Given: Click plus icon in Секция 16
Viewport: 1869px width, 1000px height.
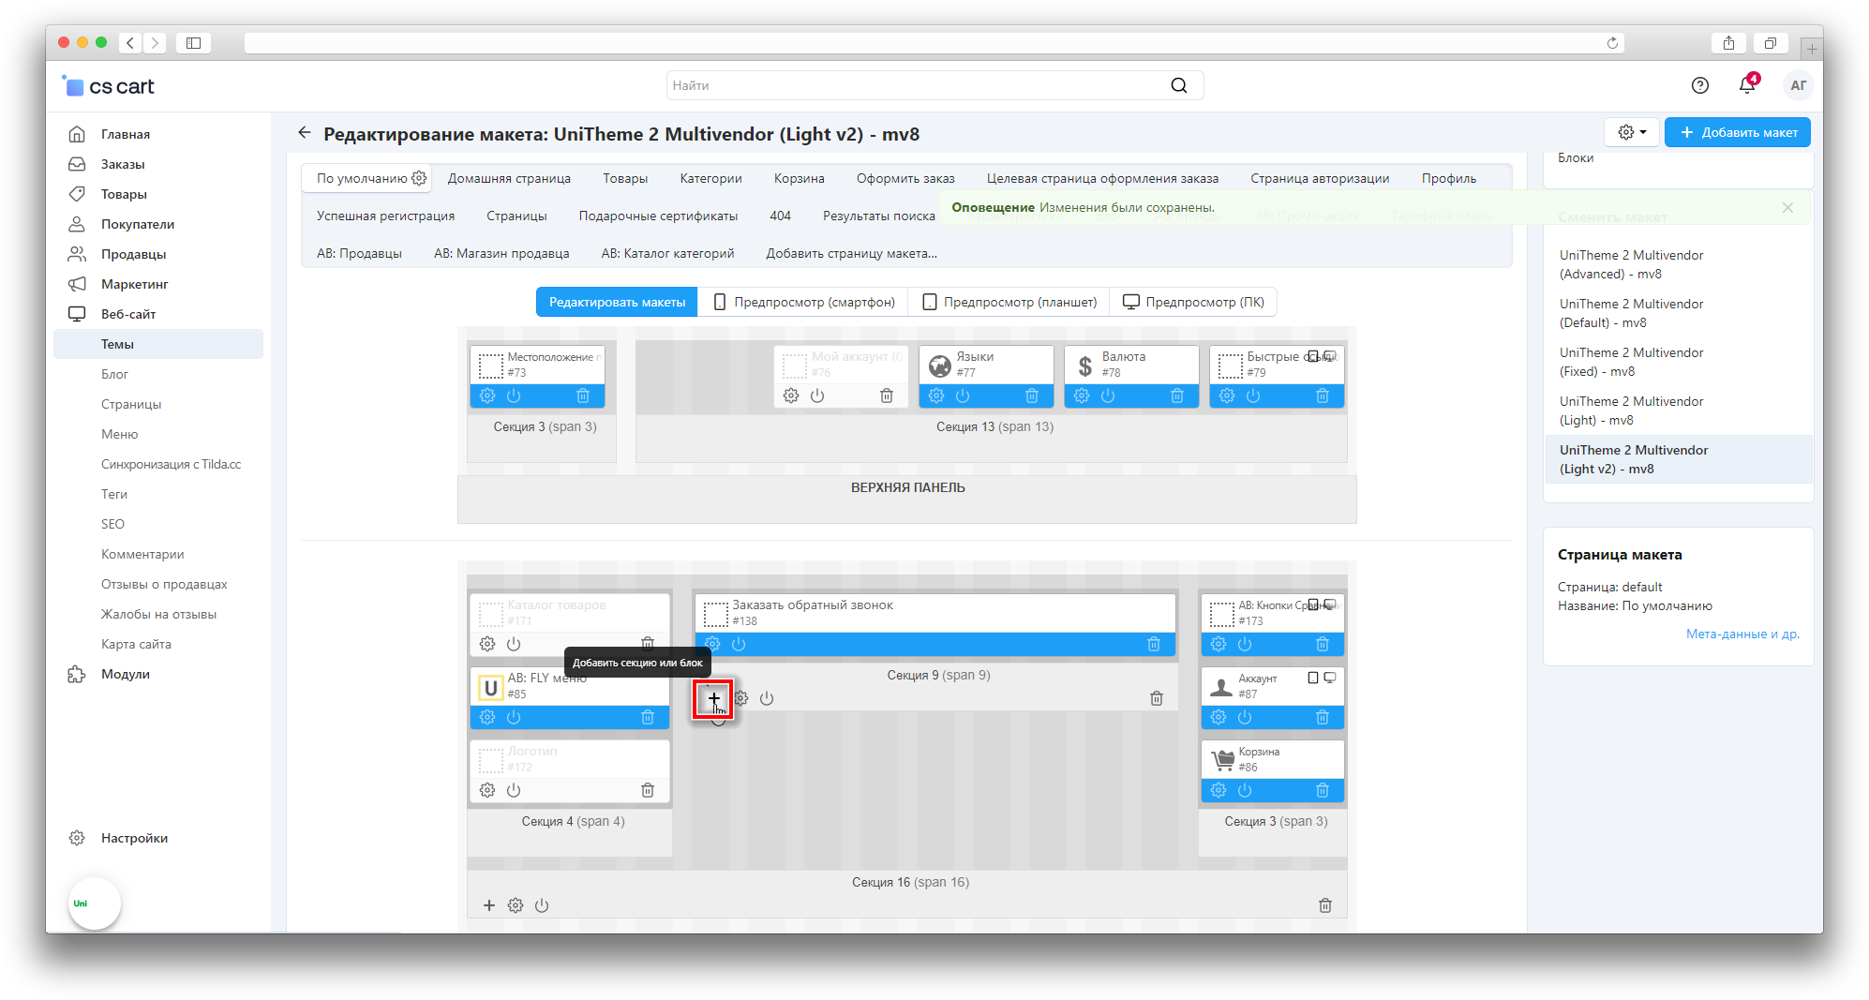Looking at the screenshot, I should [x=488, y=905].
